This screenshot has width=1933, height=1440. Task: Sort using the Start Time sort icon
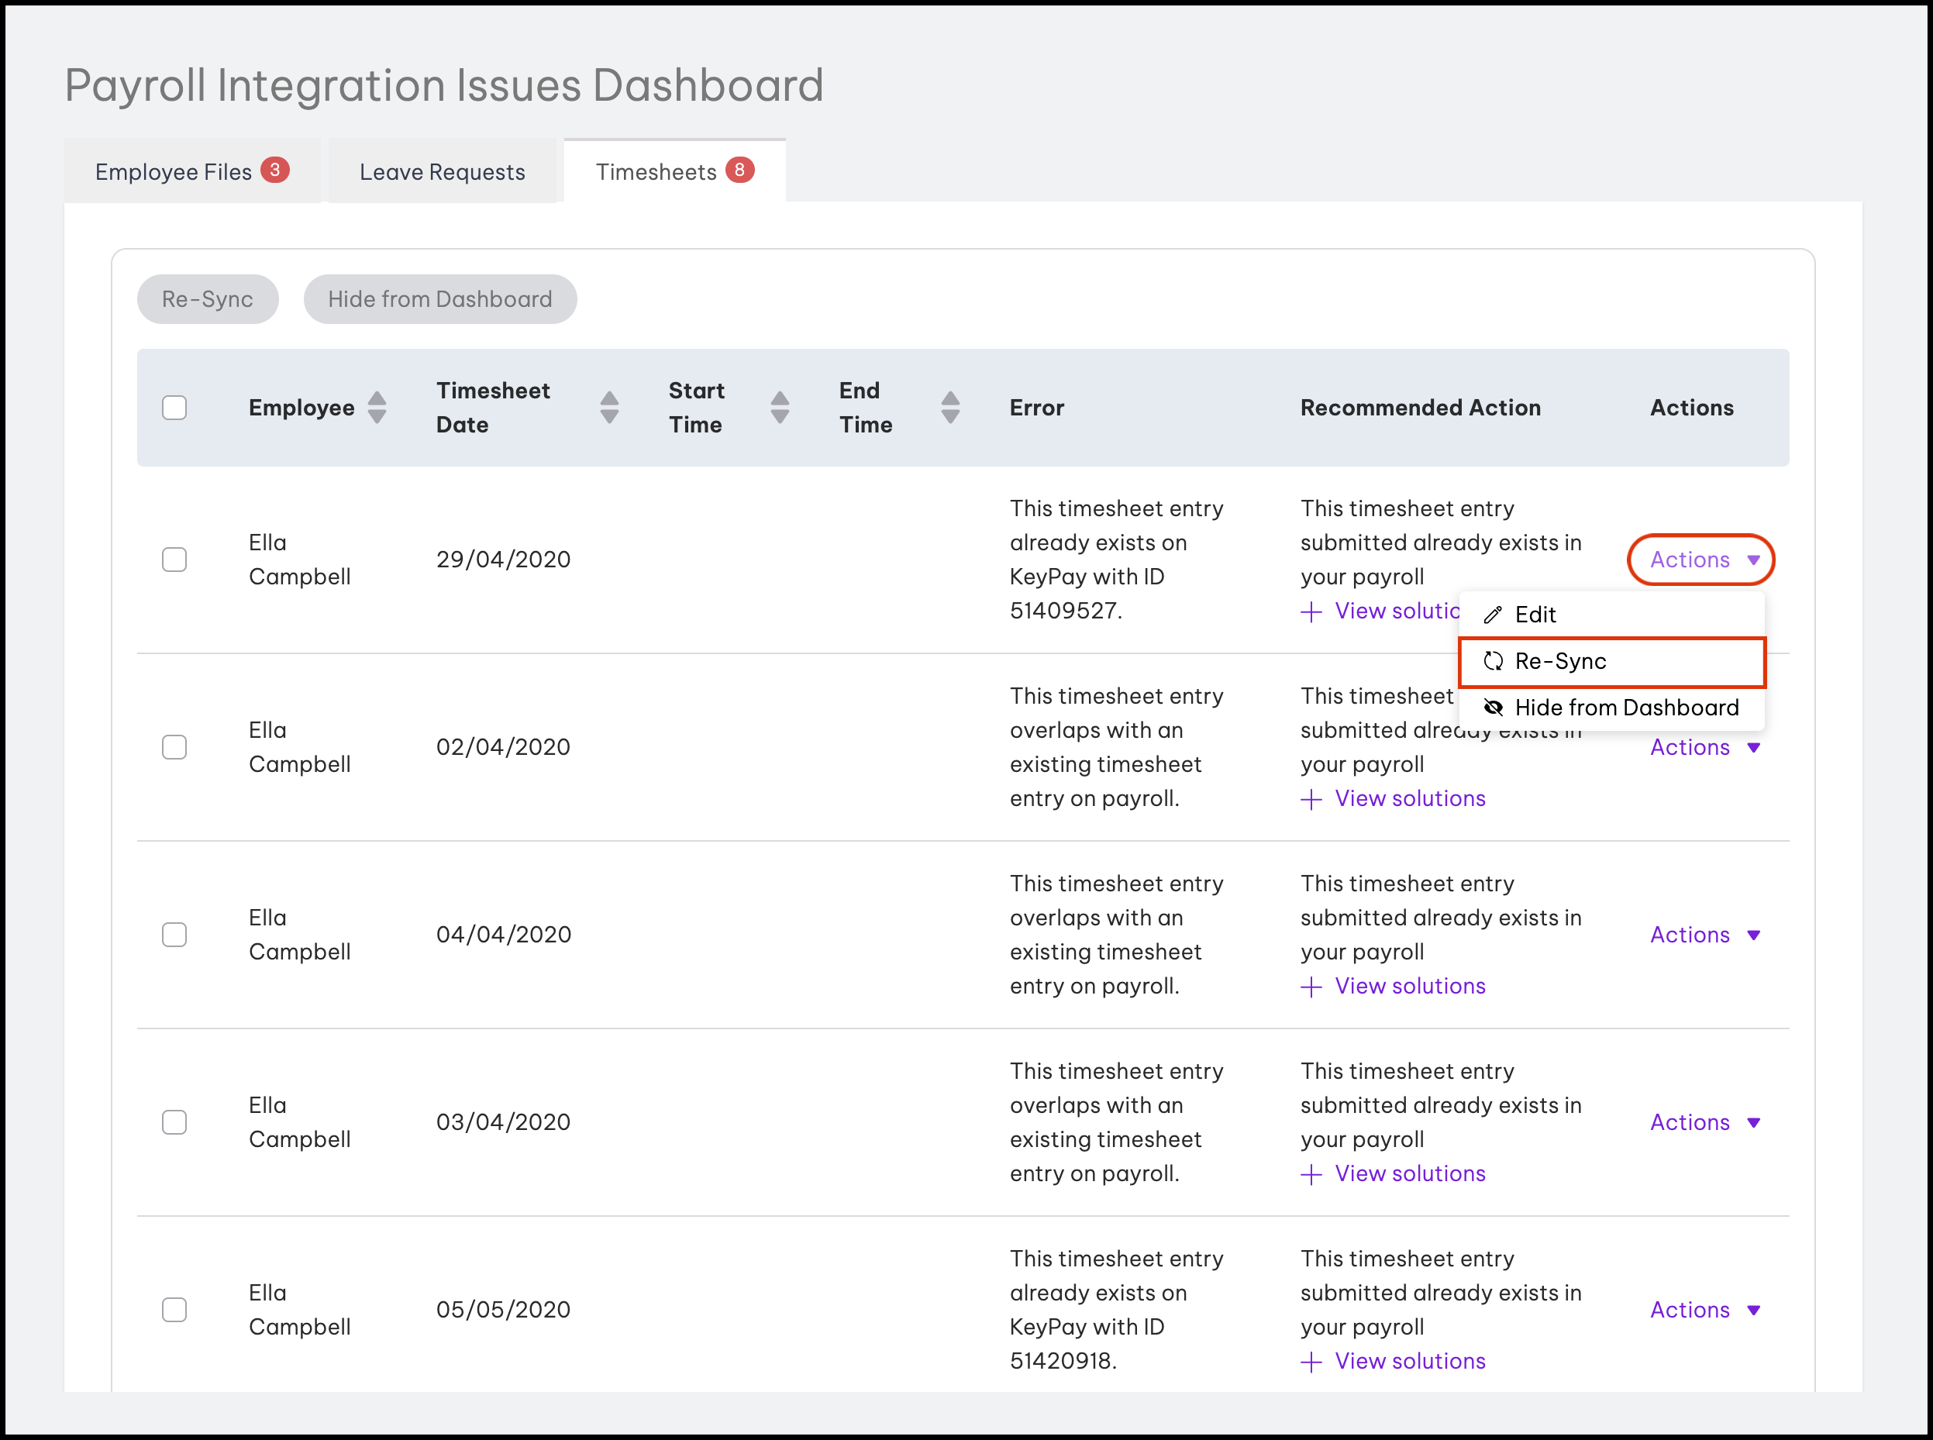pyautogui.click(x=780, y=407)
